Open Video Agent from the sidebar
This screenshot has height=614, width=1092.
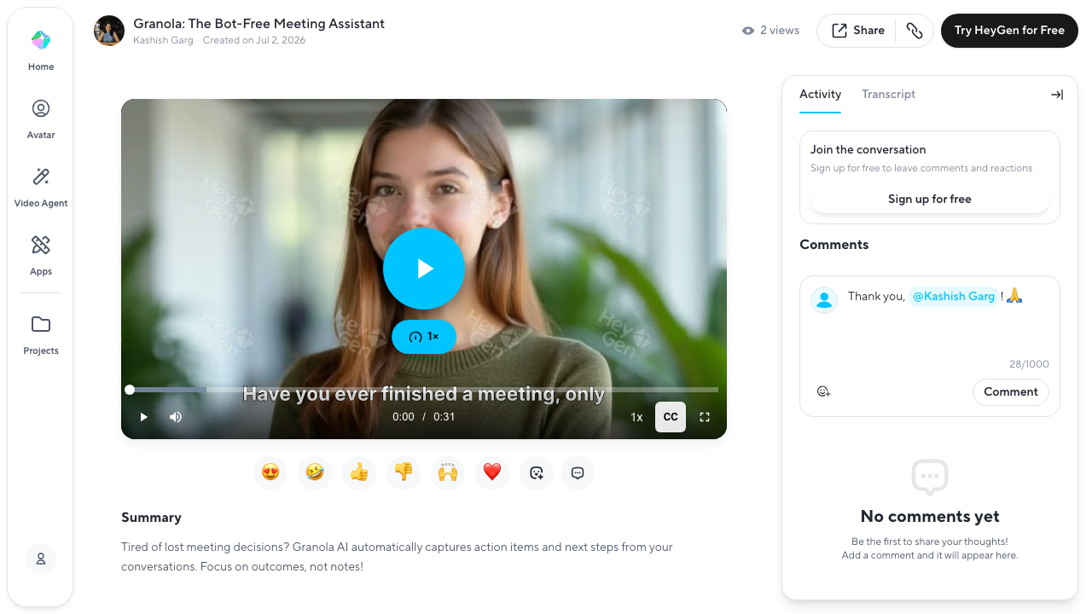[41, 186]
